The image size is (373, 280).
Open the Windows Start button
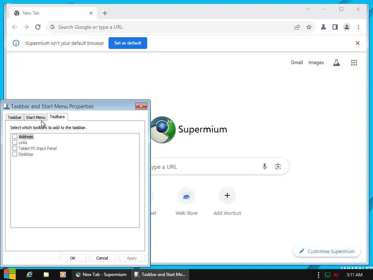tap(10, 274)
